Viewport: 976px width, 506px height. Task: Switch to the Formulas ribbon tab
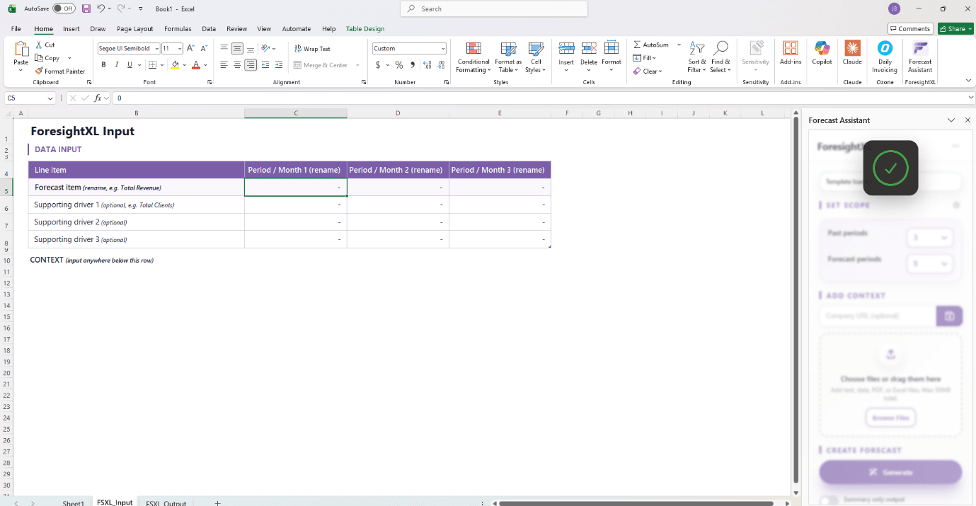(178, 28)
